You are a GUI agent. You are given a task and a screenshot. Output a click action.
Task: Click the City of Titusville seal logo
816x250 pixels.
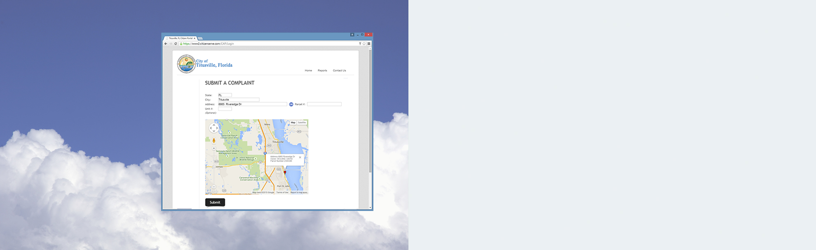[x=186, y=64]
